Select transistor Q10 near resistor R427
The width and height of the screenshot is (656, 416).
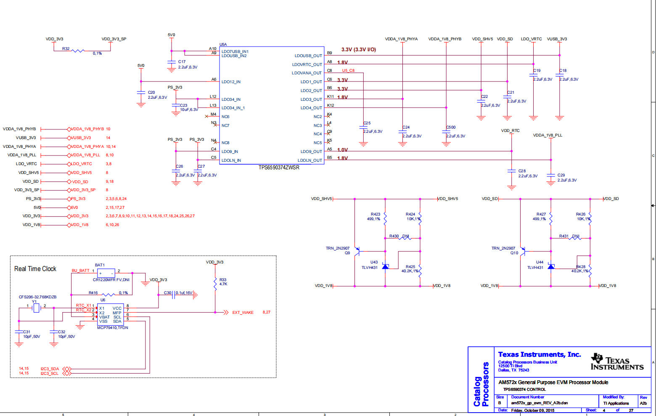[524, 251]
